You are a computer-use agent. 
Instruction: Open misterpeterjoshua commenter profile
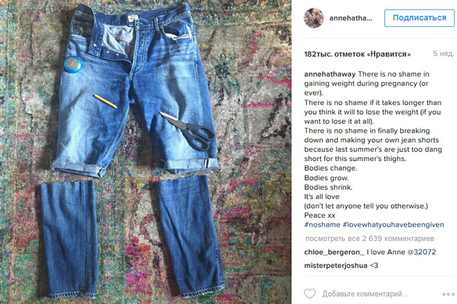pyautogui.click(x=335, y=265)
